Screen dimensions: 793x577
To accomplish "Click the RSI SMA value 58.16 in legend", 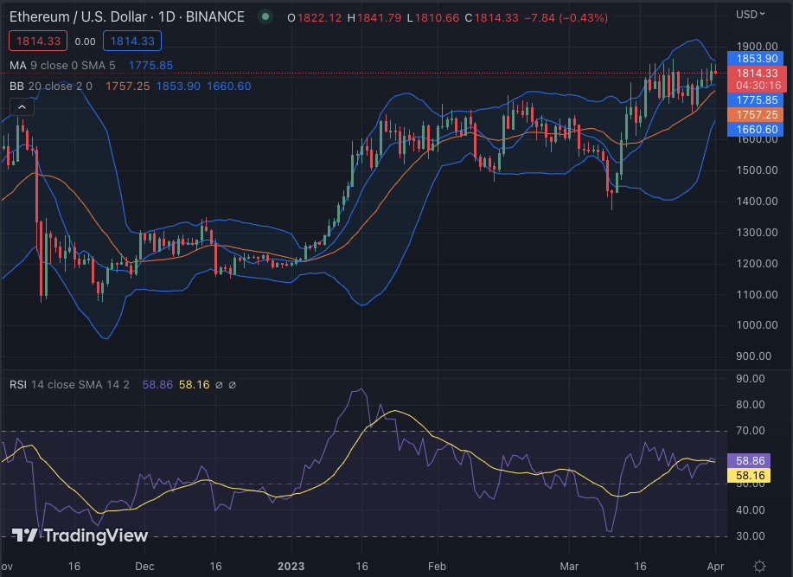I will (x=194, y=385).
